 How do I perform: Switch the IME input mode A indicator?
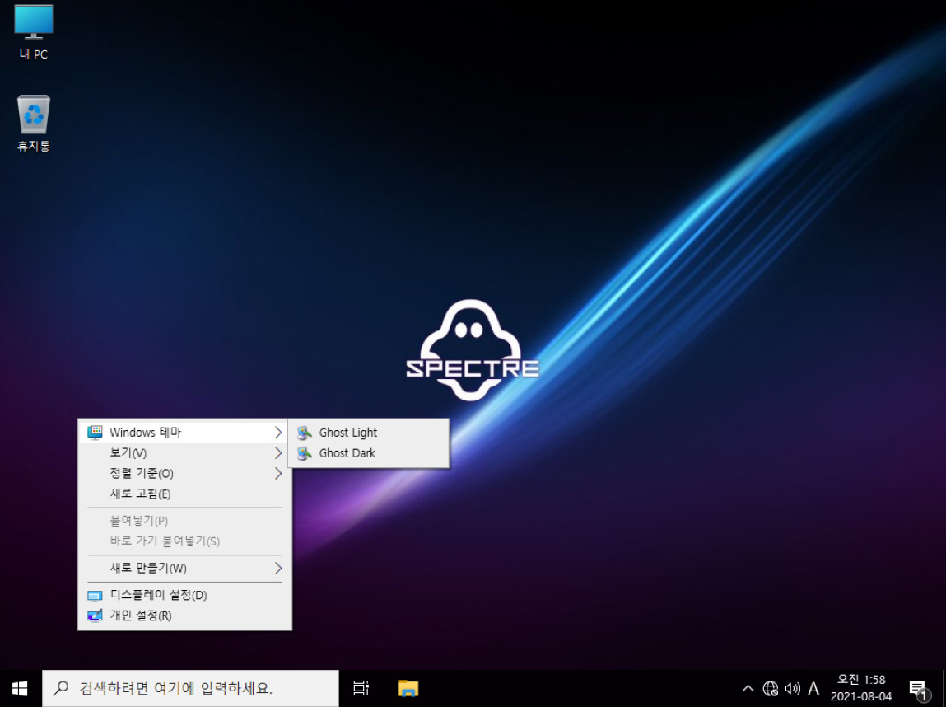tap(813, 688)
